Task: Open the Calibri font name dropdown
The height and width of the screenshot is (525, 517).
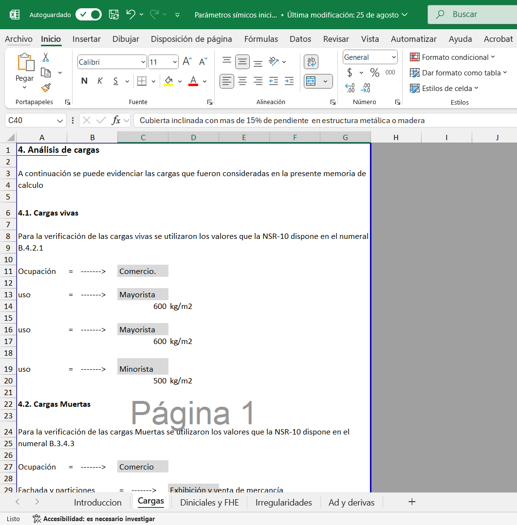Action: coord(143,62)
